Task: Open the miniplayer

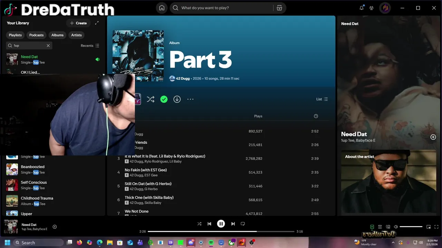Action: pyautogui.click(x=429, y=227)
